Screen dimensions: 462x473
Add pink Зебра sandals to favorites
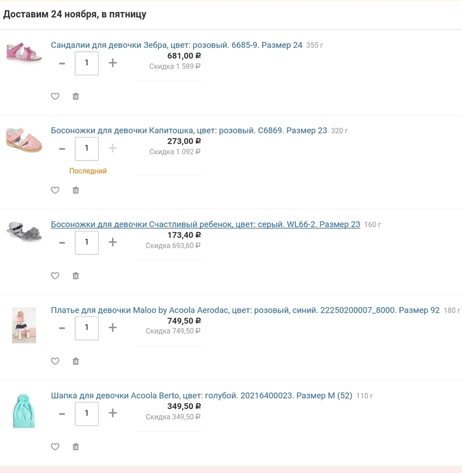[55, 96]
